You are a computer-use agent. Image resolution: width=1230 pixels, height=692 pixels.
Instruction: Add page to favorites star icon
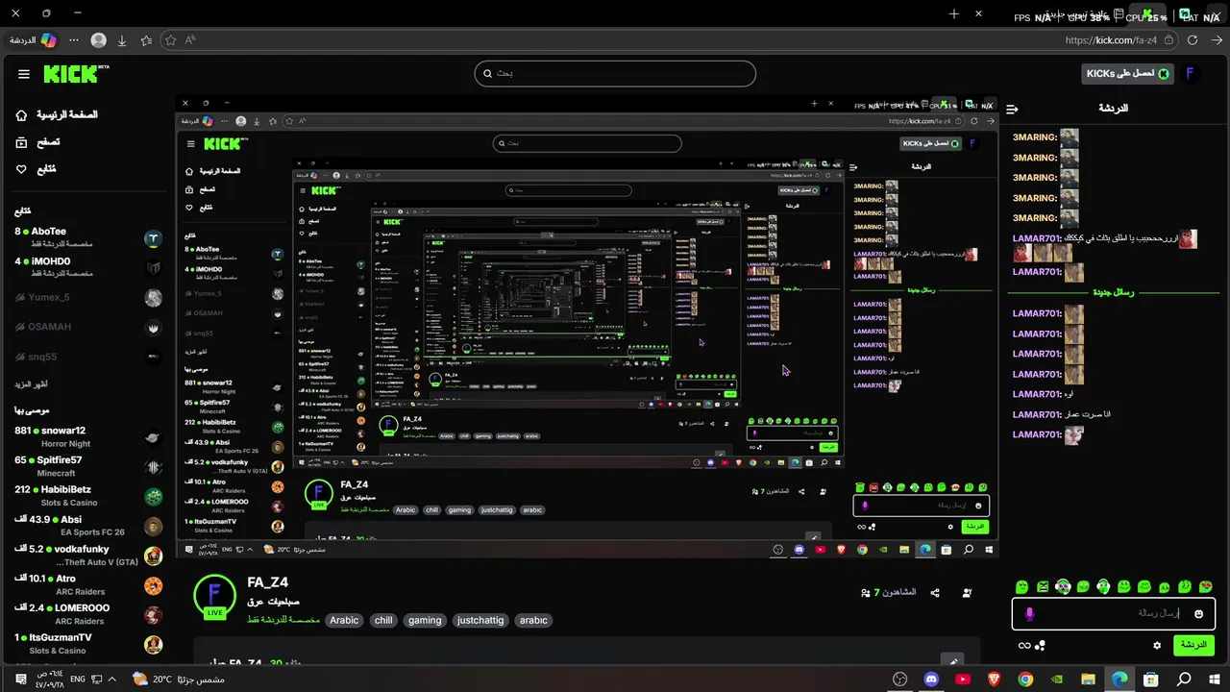(171, 40)
